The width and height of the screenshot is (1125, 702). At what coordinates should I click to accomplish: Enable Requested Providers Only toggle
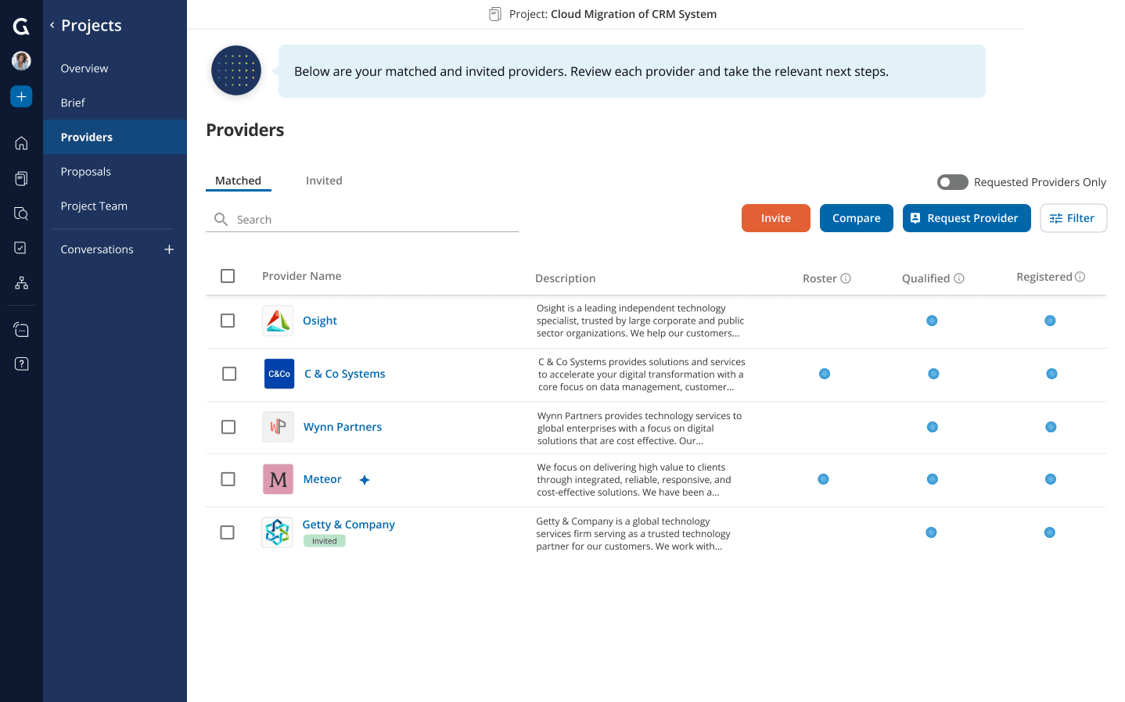coord(952,181)
